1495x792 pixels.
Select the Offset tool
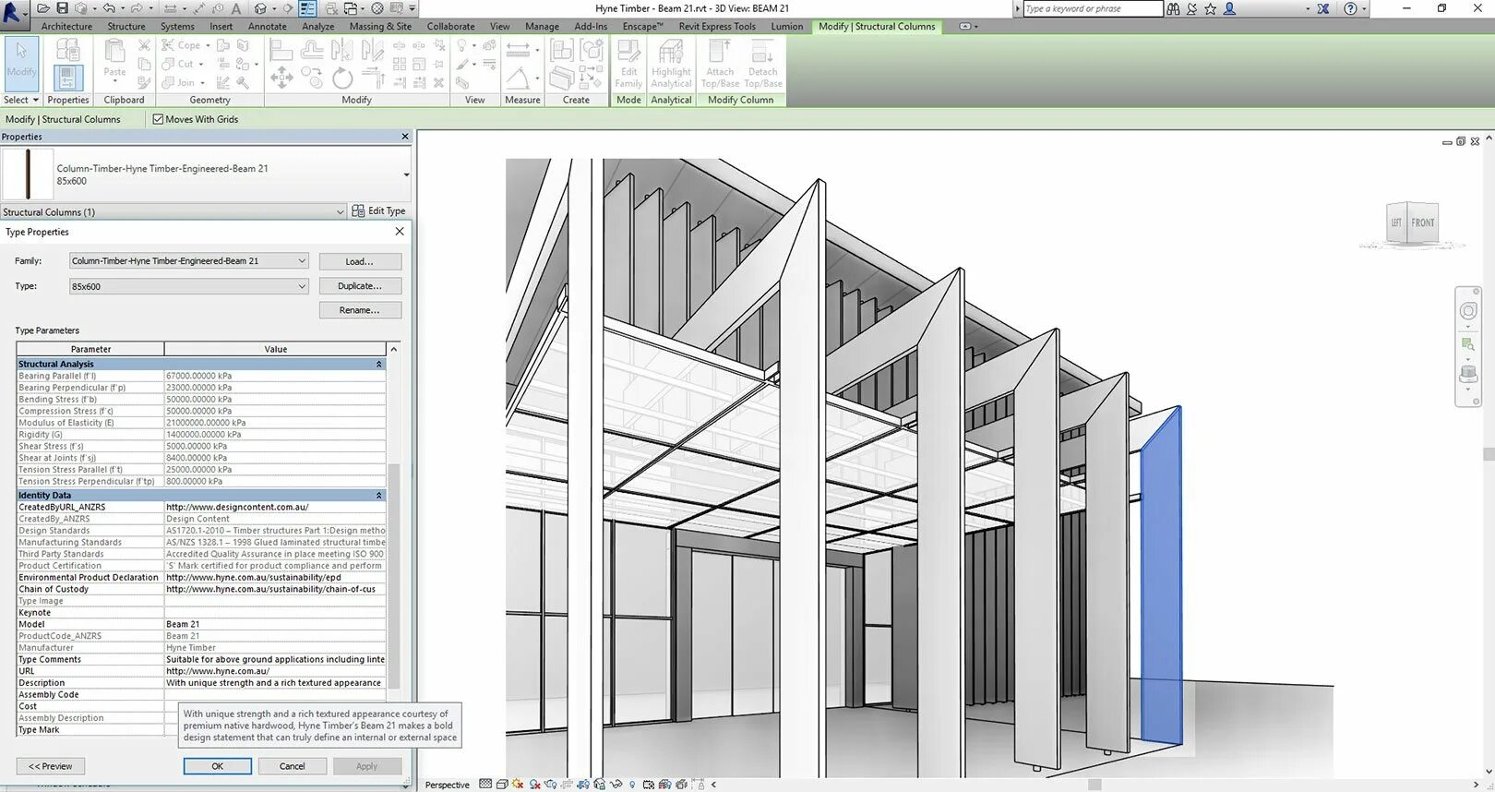click(x=311, y=49)
